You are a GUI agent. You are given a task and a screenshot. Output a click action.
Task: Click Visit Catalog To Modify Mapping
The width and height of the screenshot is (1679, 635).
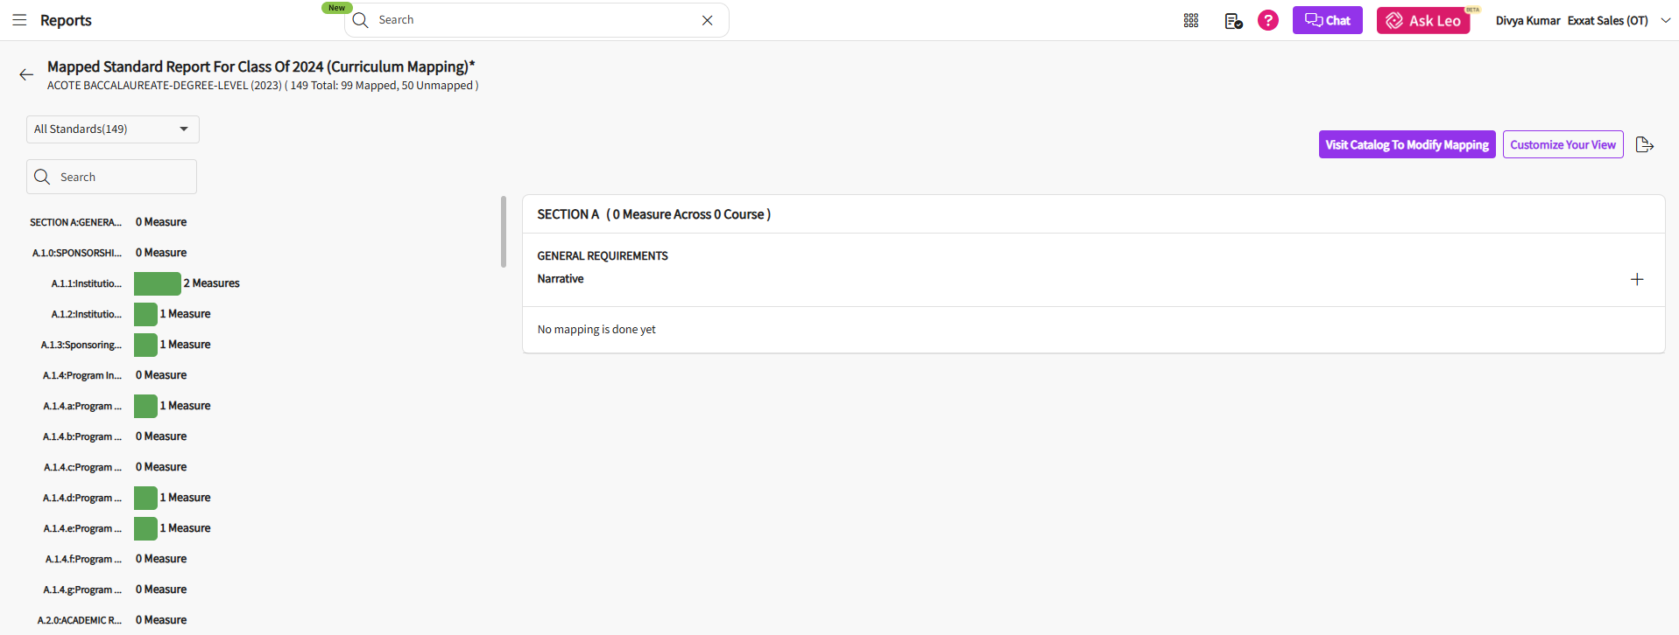(1407, 145)
